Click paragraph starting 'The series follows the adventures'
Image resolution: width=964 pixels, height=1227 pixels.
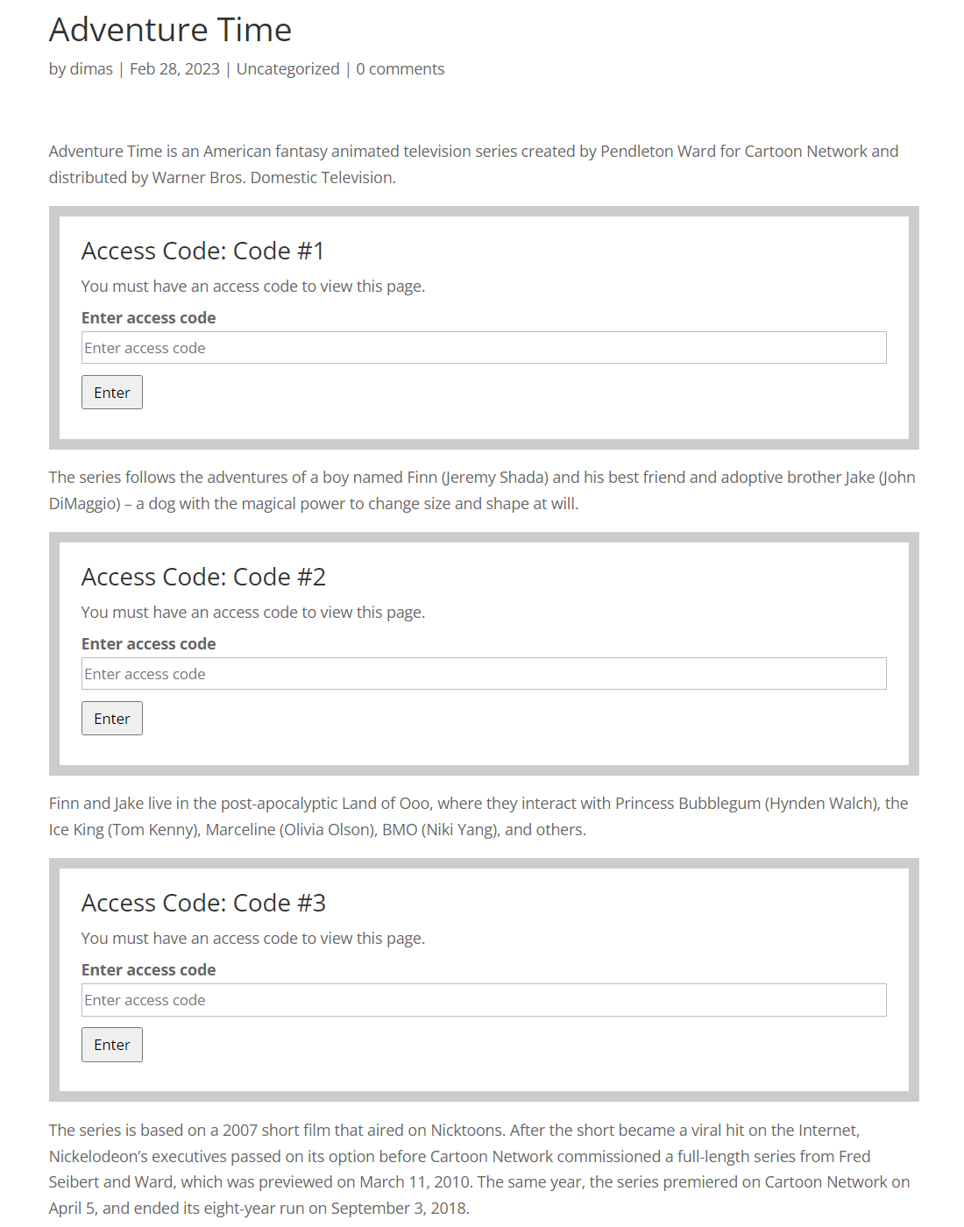click(482, 491)
